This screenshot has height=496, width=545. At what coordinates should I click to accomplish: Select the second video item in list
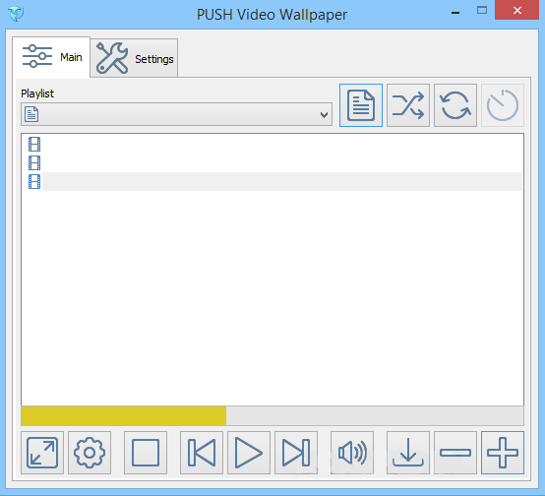coord(272,162)
